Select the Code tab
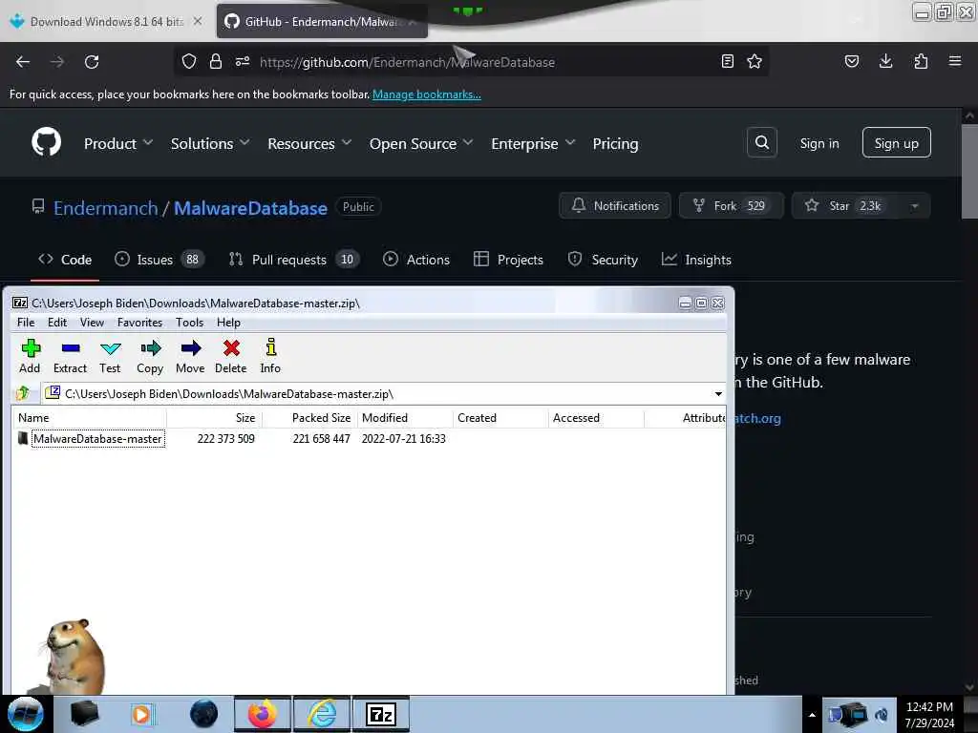Screen dimensions: 978x733 (x=65, y=260)
